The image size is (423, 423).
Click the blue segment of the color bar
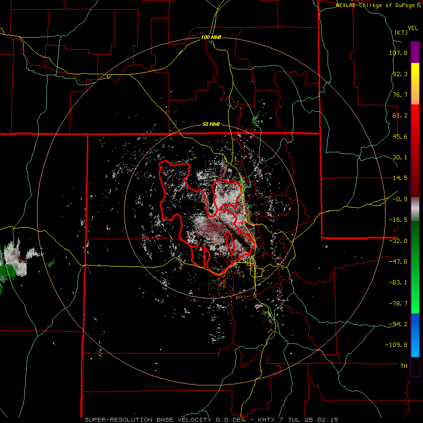tap(415, 335)
